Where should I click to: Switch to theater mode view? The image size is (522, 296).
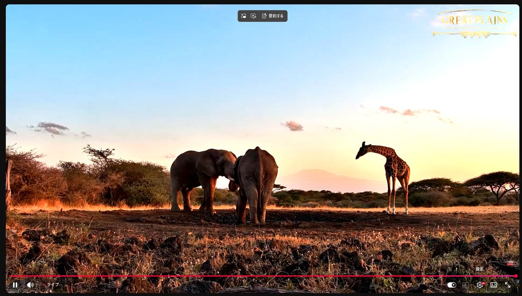(494, 285)
